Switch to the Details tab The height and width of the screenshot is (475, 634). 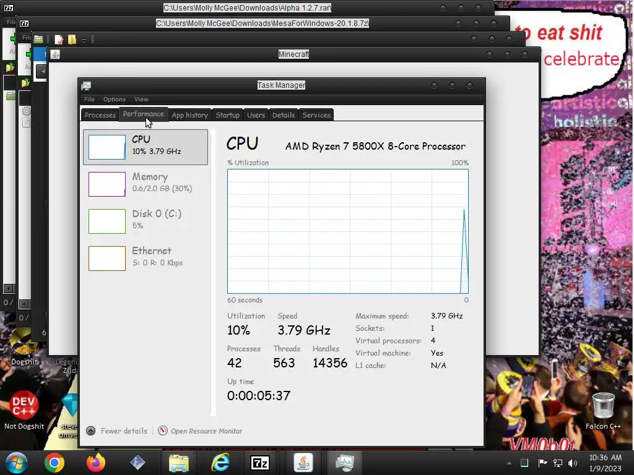pos(284,114)
